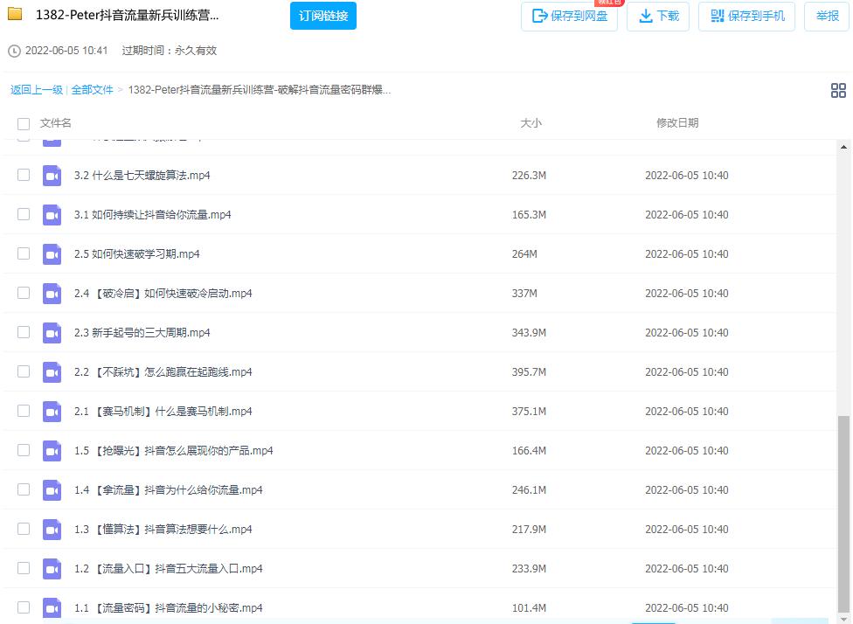Check the box for 3.2 什么是七天螺旋算法.mp4
This screenshot has height=624, width=853.
[x=24, y=175]
